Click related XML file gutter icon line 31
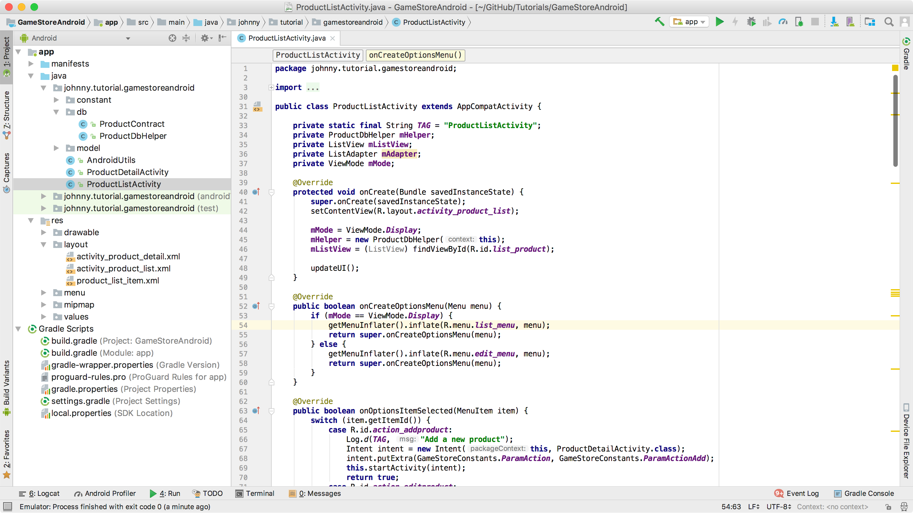This screenshot has width=913, height=513. point(258,106)
